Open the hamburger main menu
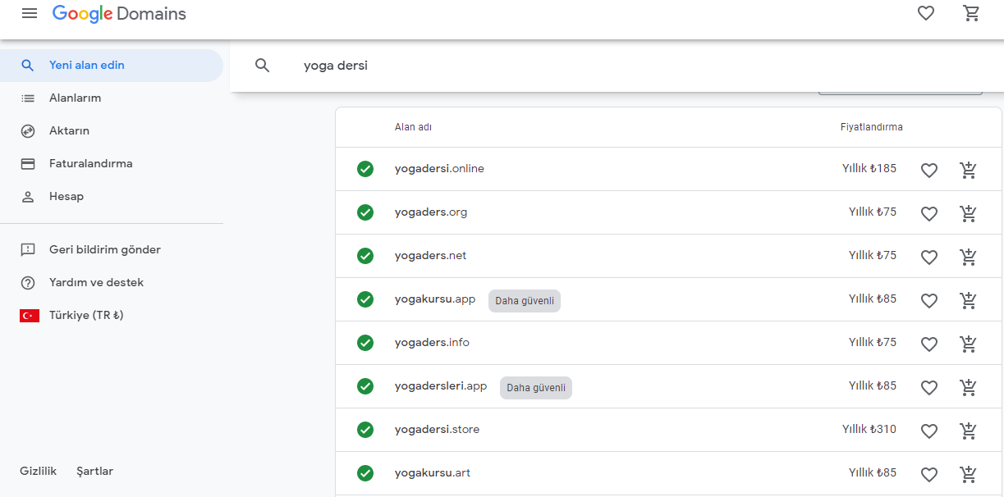Screen dimensions: 1004x497 point(30,14)
